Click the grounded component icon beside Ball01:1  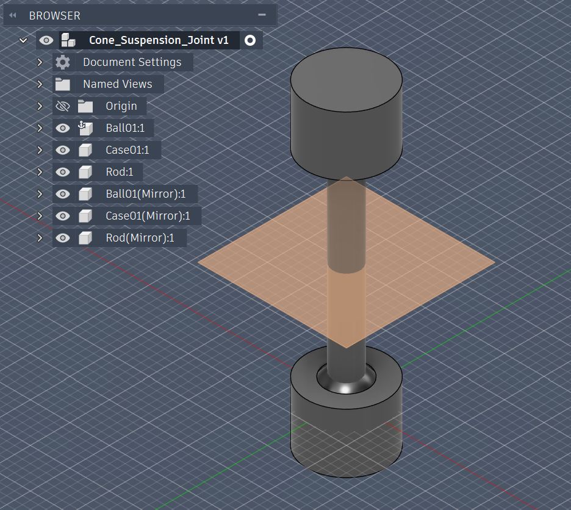point(84,127)
